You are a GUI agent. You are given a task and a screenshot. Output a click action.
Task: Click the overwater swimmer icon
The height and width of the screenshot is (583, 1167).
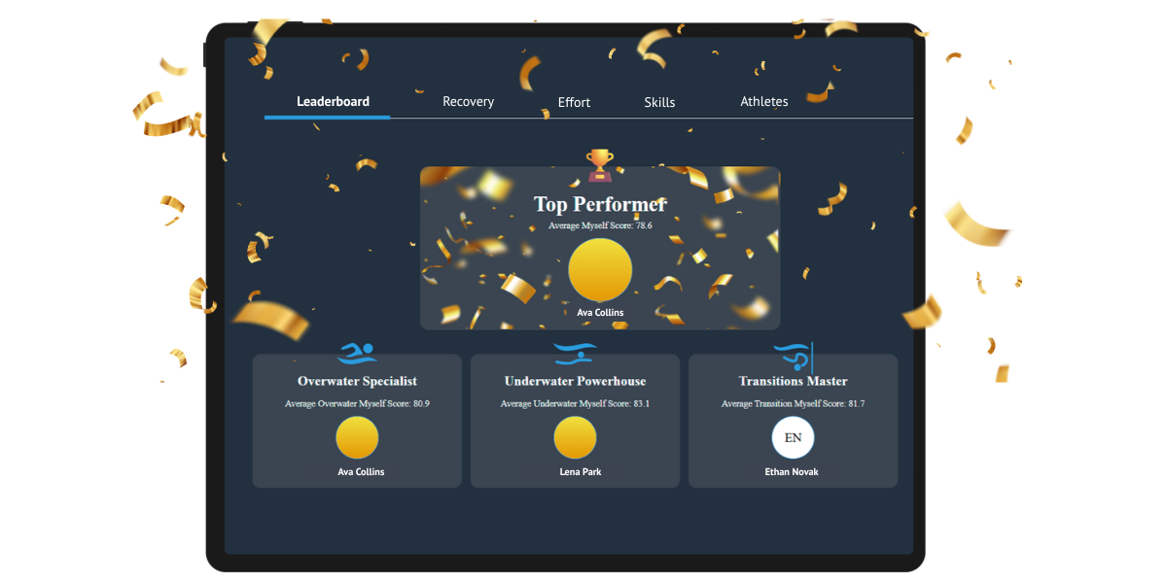pyautogui.click(x=357, y=354)
